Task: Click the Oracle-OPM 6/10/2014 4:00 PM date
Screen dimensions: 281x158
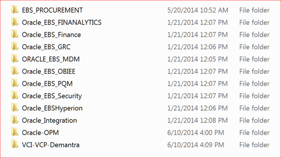Action: [x=195, y=133]
